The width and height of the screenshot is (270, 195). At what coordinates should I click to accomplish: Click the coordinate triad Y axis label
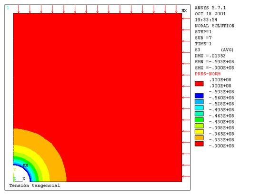tap(15, 170)
